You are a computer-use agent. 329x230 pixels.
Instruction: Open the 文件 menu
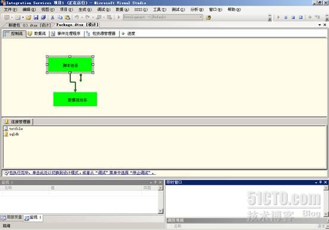pos(11,9)
